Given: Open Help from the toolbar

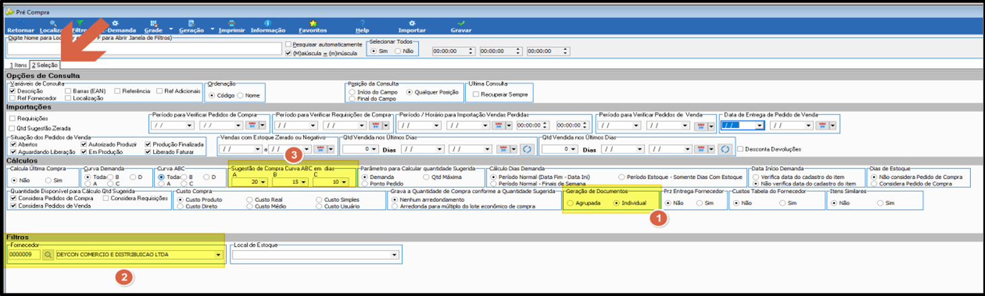Looking at the screenshot, I should [x=362, y=26].
